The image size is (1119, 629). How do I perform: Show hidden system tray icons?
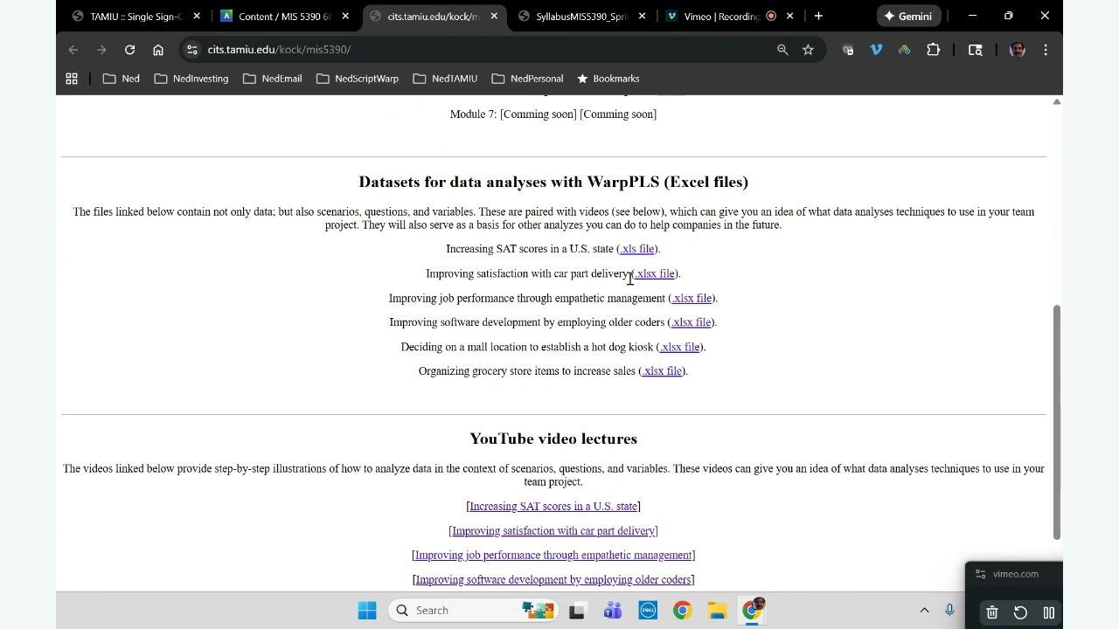924,611
